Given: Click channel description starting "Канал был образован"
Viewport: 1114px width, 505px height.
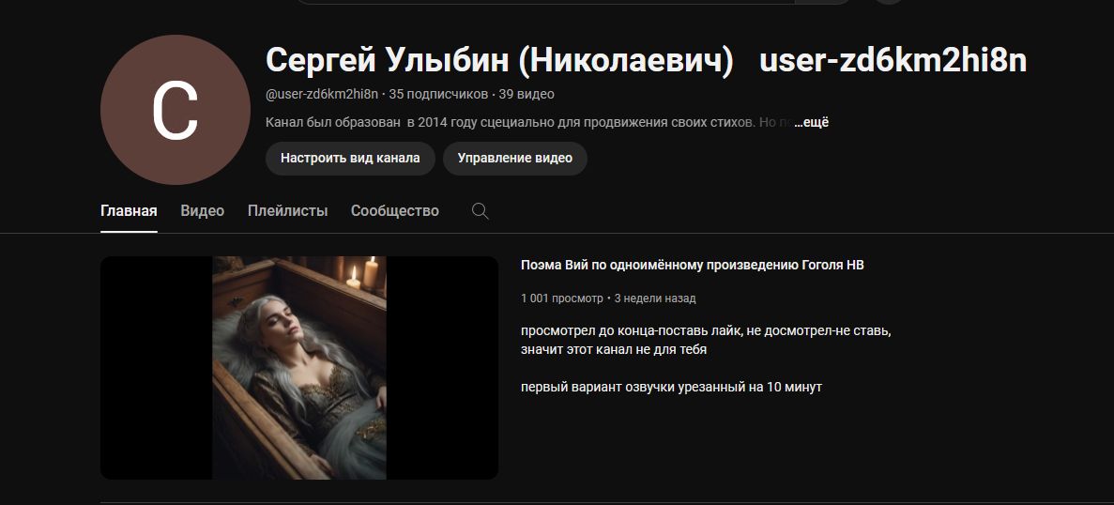Looking at the screenshot, I should 528,122.
